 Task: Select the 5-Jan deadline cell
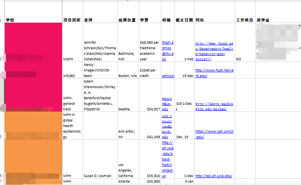click(x=185, y=181)
